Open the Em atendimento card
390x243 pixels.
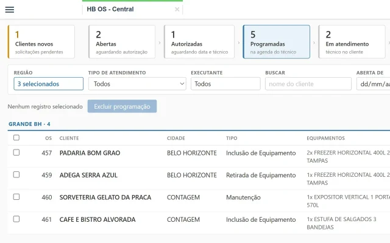pyautogui.click(x=352, y=42)
